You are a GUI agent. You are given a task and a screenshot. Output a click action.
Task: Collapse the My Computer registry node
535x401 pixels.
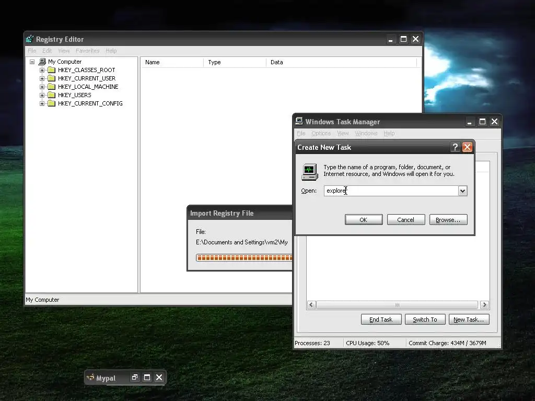click(x=32, y=62)
